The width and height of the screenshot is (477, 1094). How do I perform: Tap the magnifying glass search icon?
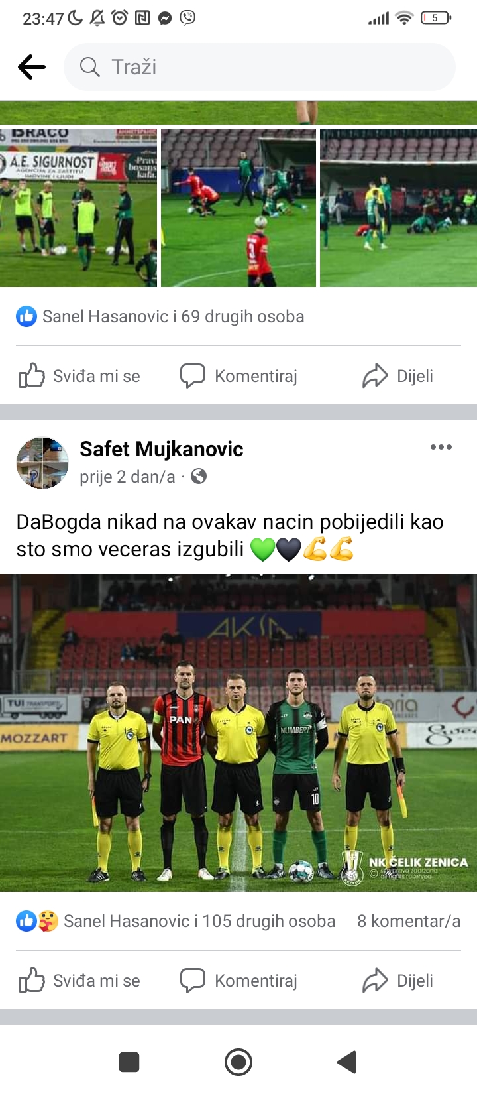(x=89, y=67)
